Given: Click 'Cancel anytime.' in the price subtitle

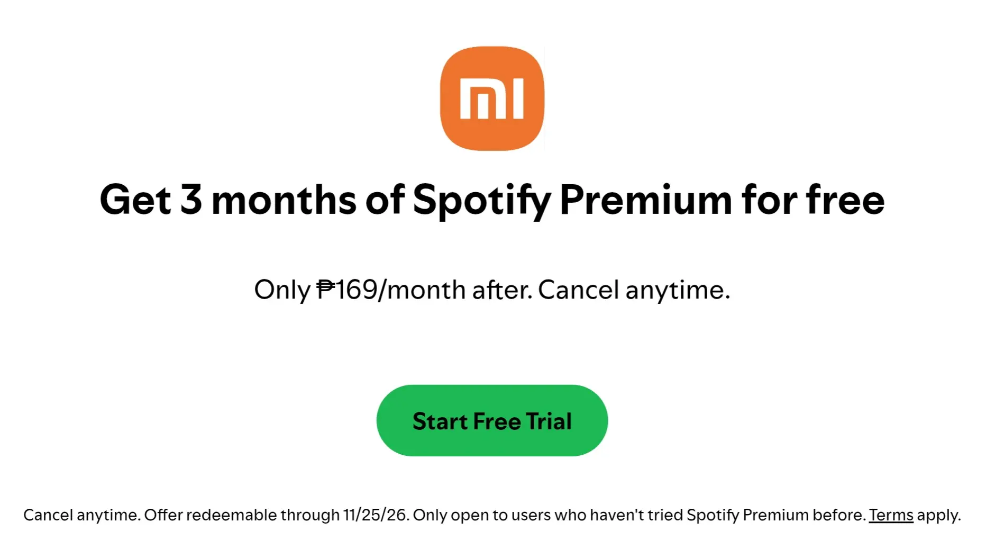Looking at the screenshot, I should pos(634,290).
